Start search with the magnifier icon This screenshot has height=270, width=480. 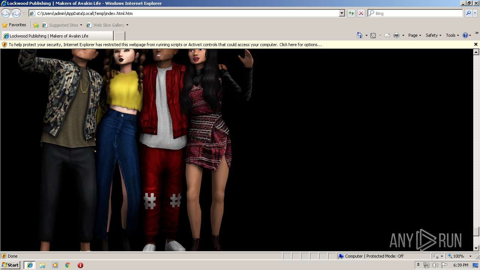[x=468, y=13]
